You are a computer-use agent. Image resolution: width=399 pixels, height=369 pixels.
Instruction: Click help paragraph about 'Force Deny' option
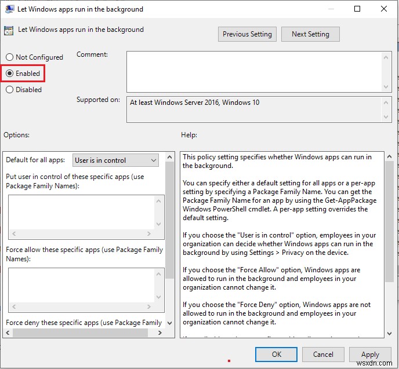pyautogui.click(x=277, y=313)
